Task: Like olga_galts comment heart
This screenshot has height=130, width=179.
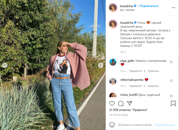Action: point(171,62)
